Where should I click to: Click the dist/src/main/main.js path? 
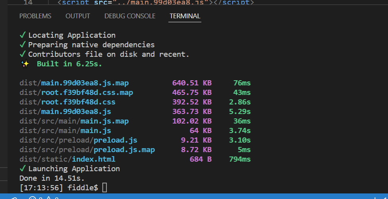click(65, 131)
